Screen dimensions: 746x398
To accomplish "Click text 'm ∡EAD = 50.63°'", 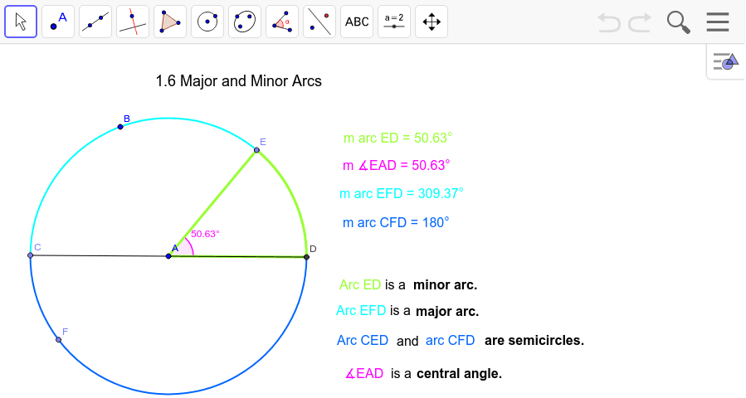I will (x=397, y=166).
